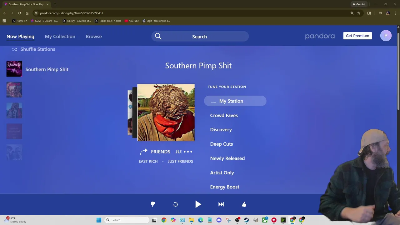
Task: Click the Windows taskbar Search box
Action: click(x=127, y=220)
